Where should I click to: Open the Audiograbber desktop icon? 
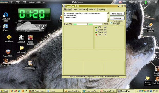click(x=6, y=63)
